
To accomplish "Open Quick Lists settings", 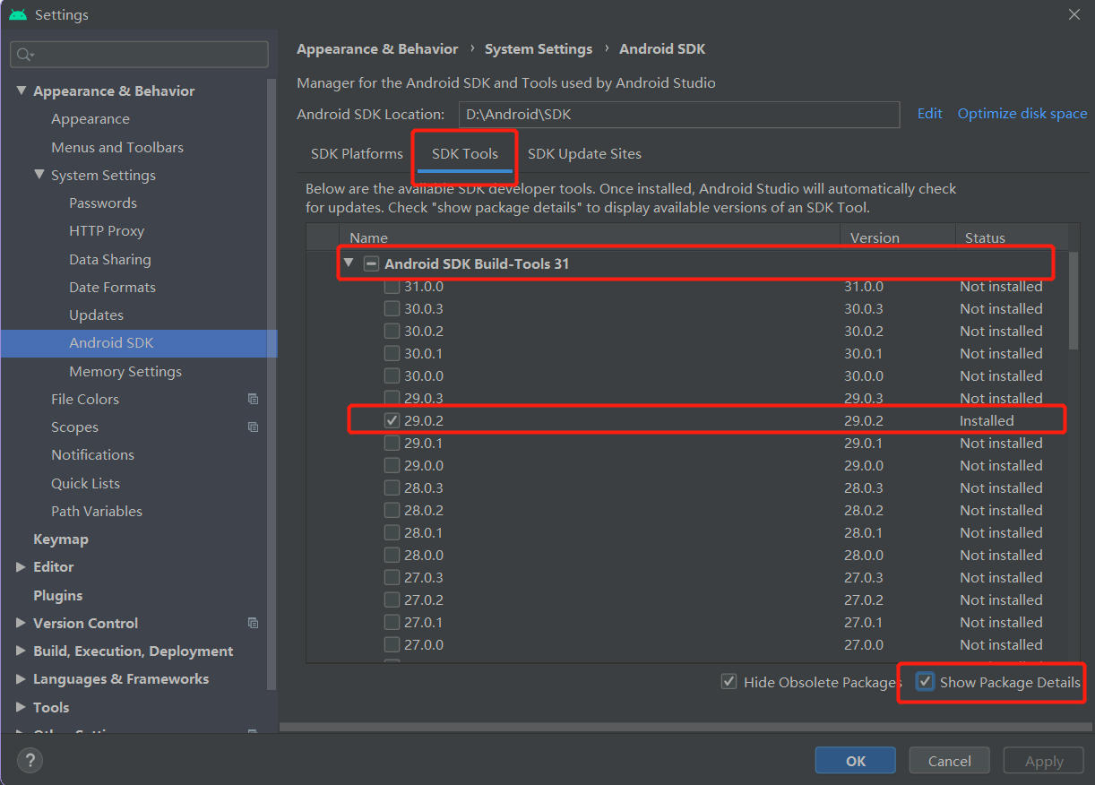I will point(85,484).
